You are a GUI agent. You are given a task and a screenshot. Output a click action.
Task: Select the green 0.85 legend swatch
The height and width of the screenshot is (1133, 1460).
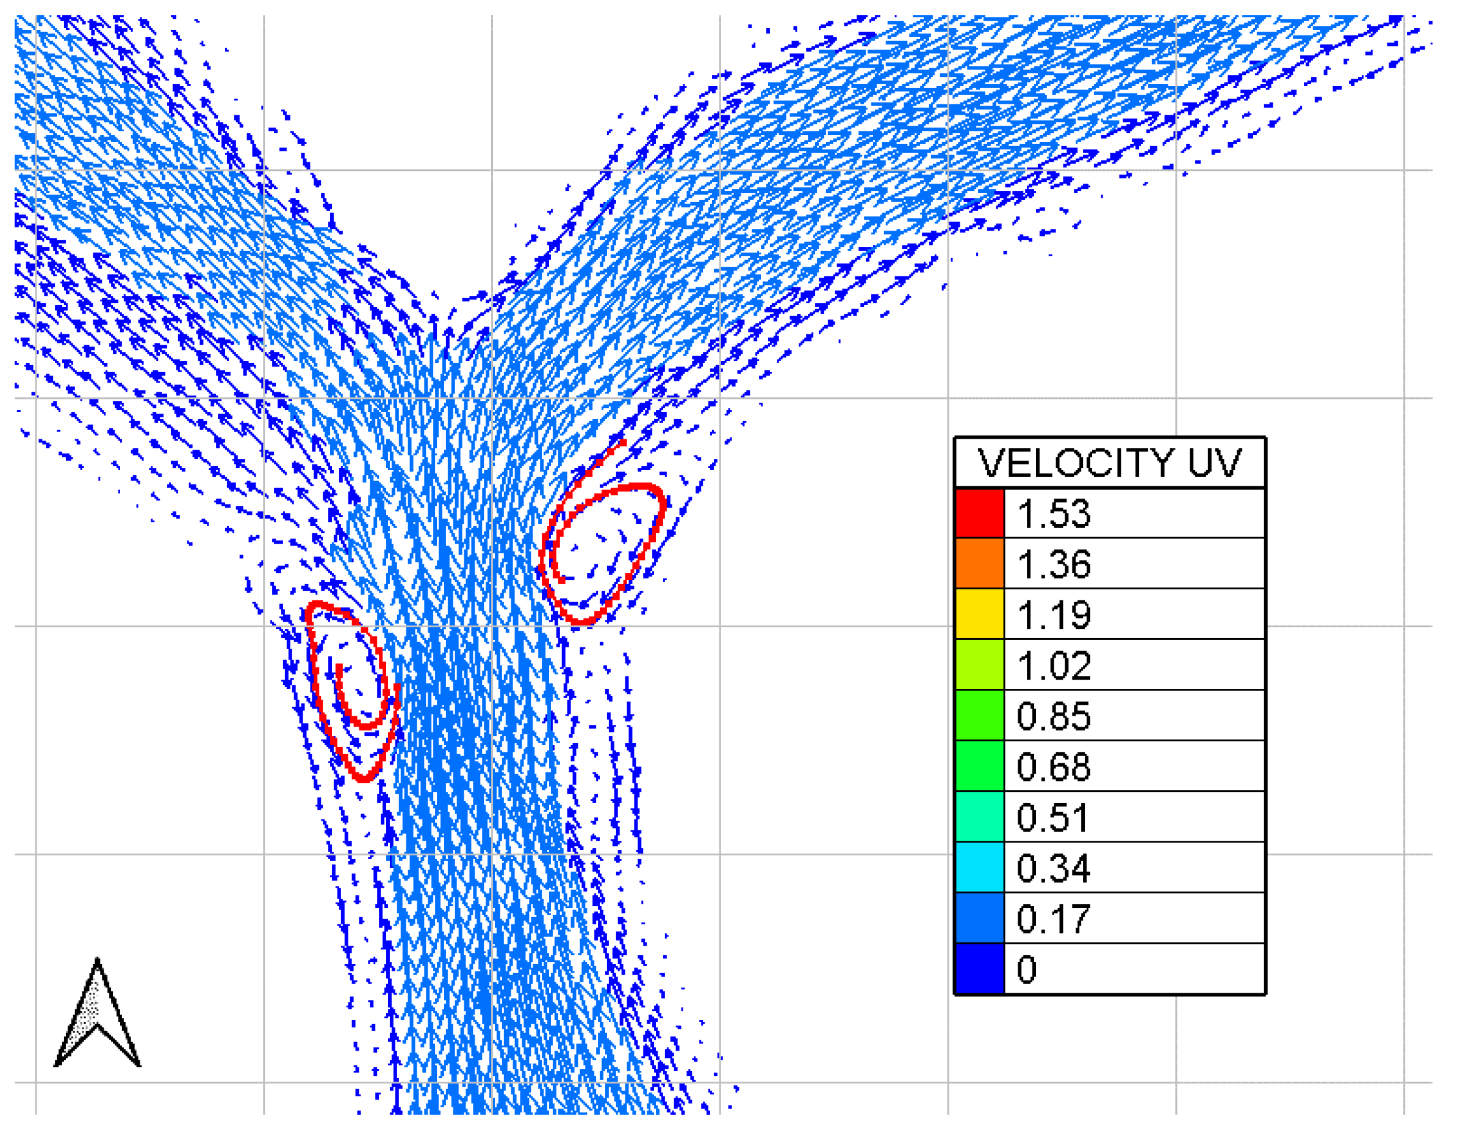(x=980, y=716)
